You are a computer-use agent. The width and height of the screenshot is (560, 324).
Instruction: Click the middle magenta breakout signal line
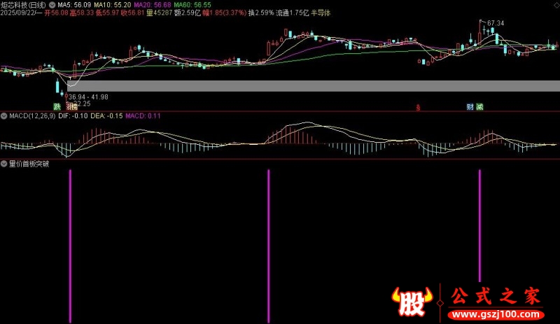tap(268, 245)
